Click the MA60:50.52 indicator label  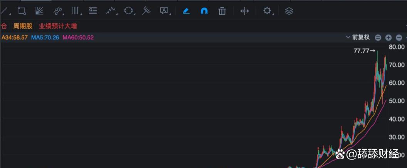coord(78,38)
